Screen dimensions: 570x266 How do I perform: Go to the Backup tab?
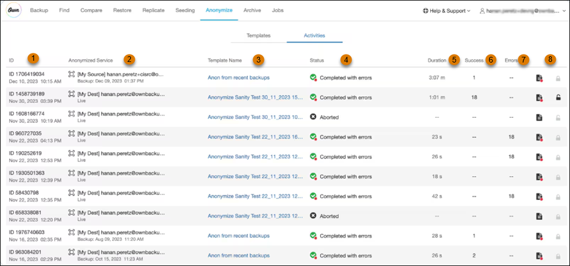pos(39,11)
